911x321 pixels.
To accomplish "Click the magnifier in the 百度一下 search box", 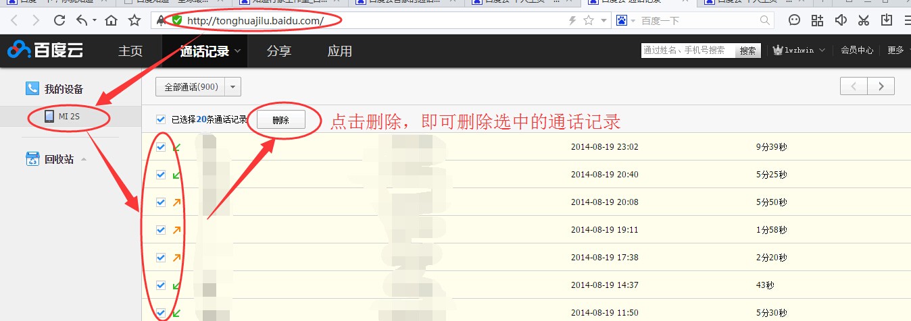I will (765, 20).
